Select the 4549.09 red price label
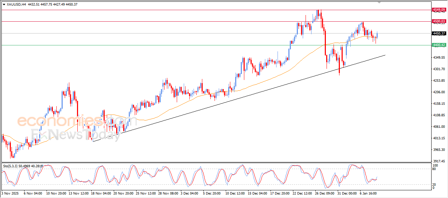Viewport: 448px width, 198px height. pos(439,9)
